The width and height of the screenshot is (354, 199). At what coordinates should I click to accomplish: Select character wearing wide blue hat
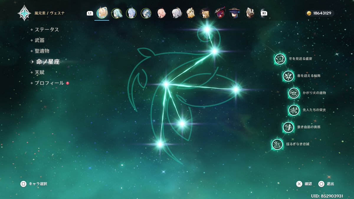click(235, 13)
